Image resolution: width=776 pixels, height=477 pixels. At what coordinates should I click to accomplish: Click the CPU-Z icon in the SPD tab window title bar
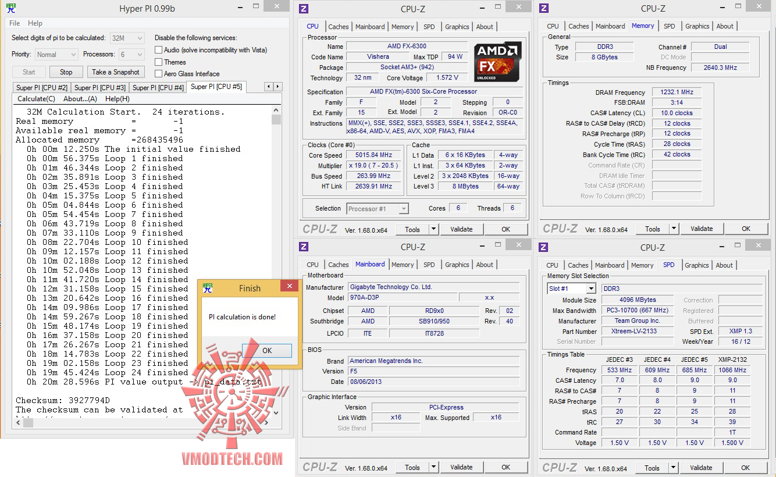(x=543, y=247)
